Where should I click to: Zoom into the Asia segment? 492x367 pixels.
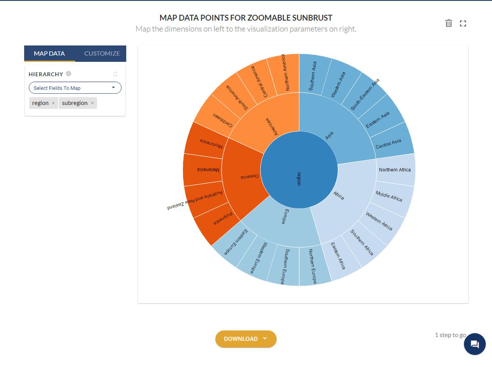pyautogui.click(x=332, y=127)
